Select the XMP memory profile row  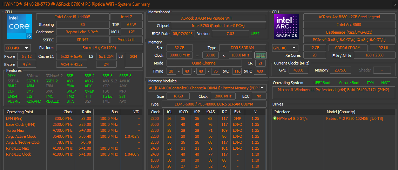(207, 118)
